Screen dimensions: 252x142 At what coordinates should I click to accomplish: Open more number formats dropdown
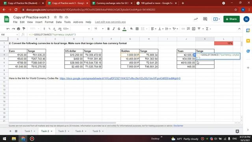click(x=66, y=29)
